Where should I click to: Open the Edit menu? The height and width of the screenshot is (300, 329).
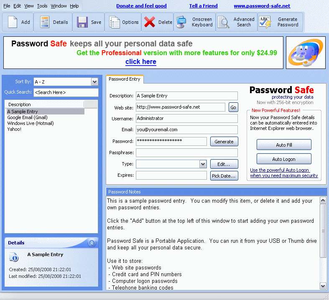pyautogui.click(x=17, y=6)
